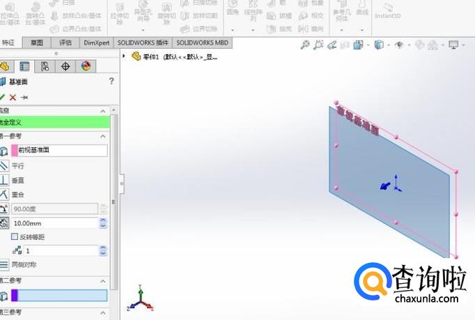Click the 放样切割 lofted cut button

click(199, 16)
